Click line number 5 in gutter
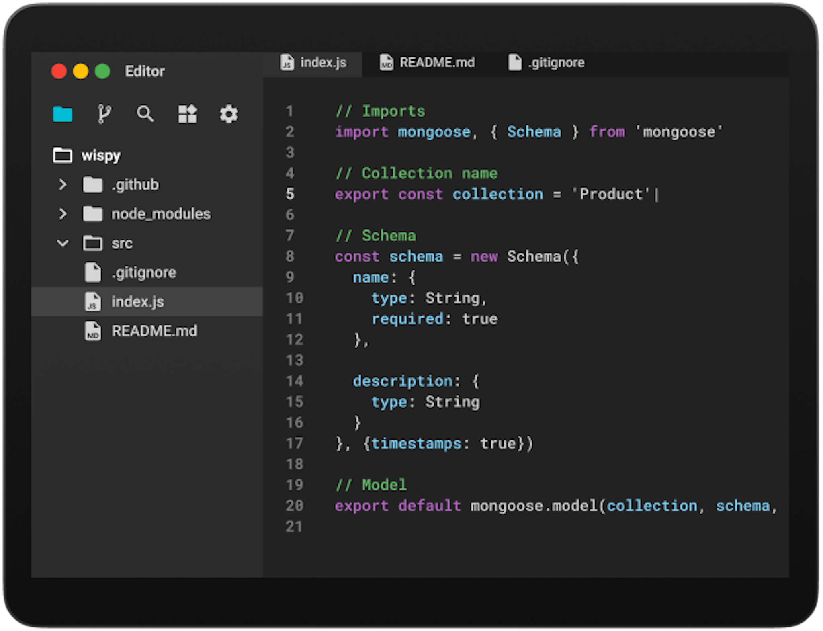Image resolution: width=823 pixels, height=631 pixels. [290, 194]
